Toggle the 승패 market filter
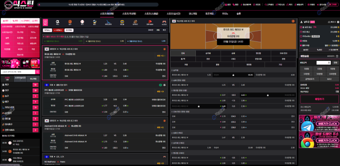This screenshot has height=166, width=340. point(233,53)
